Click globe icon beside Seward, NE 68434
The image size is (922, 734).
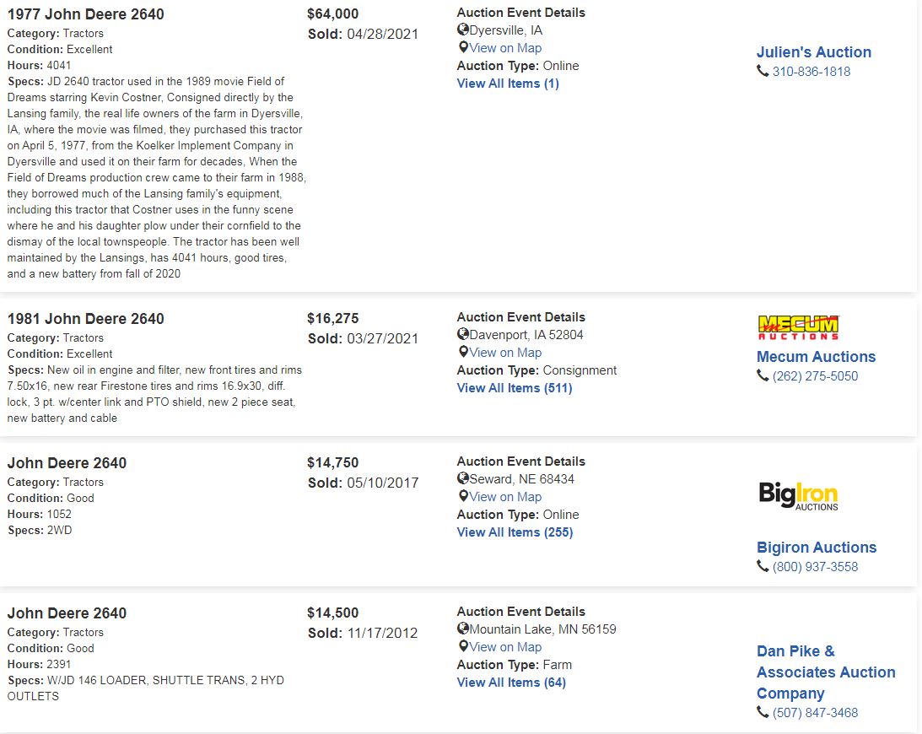463,478
